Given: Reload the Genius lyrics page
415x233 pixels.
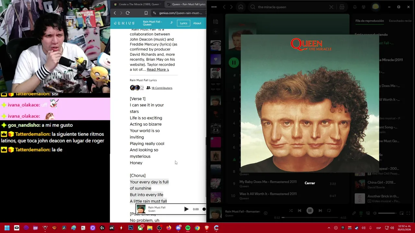Looking at the screenshot, I should tap(128, 13).
